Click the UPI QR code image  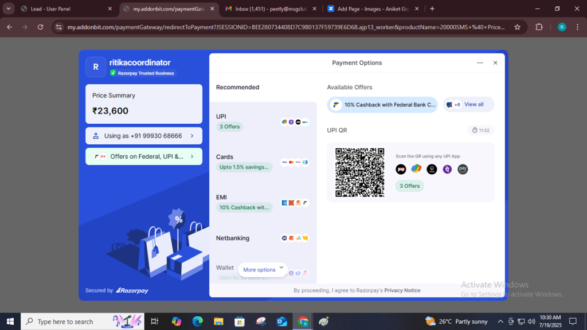point(360,172)
